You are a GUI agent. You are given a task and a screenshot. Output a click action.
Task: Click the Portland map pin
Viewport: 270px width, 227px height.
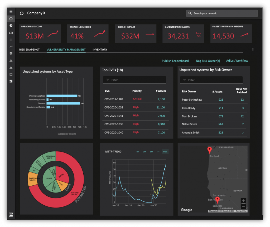(209, 150)
